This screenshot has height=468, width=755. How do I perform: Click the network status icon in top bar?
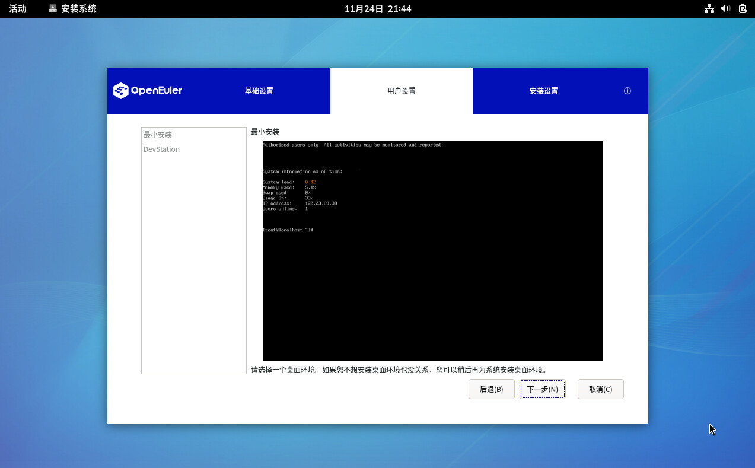point(709,8)
